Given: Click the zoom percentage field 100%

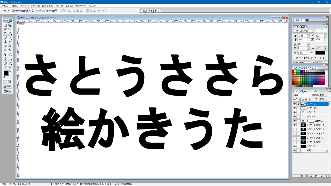Looking at the screenshot, I should 4,184.
